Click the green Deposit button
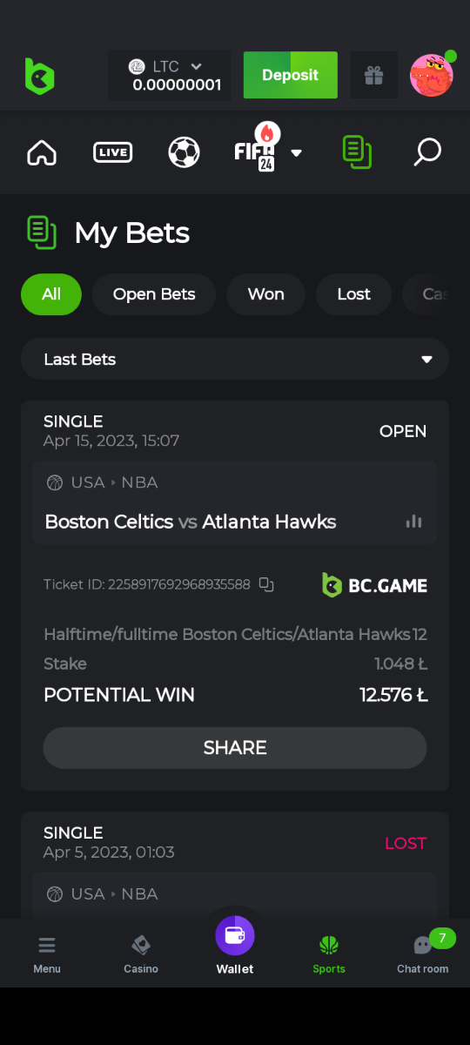The width and height of the screenshot is (470, 1045). 290,75
